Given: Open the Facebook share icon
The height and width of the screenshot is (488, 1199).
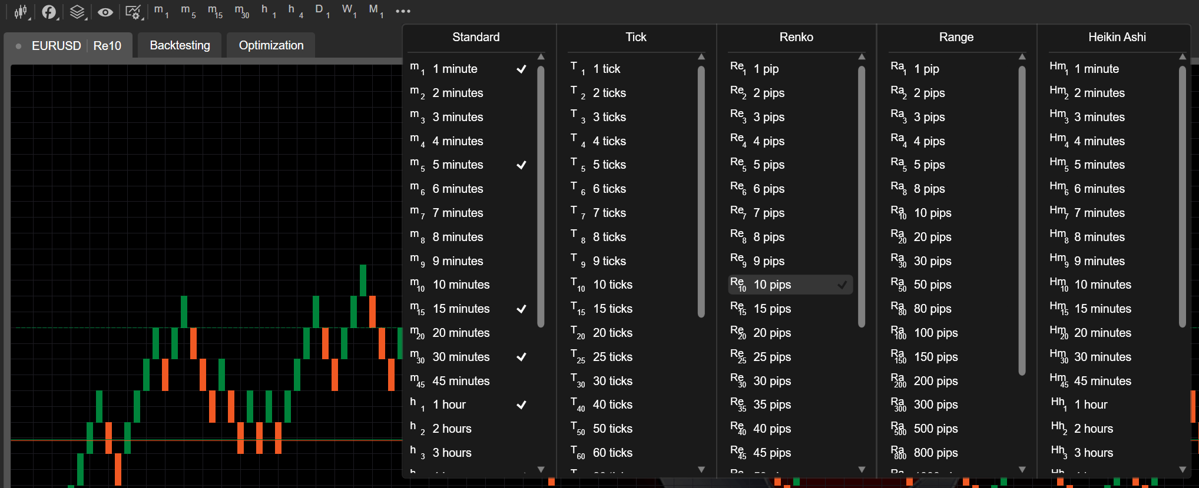Looking at the screenshot, I should coord(49,11).
